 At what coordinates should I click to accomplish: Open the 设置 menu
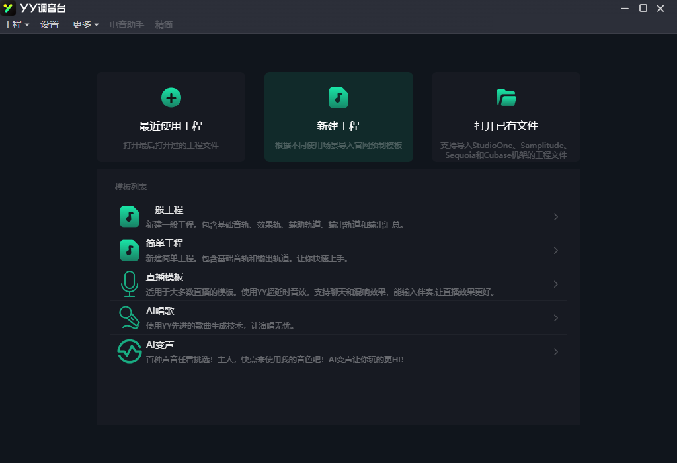50,24
